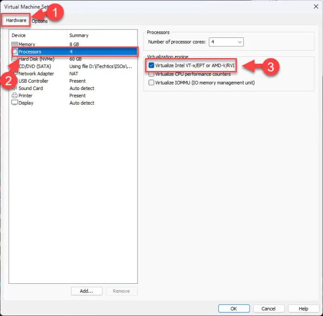Click the 8 GB memory summary
The width and height of the screenshot is (323, 316).
(74, 44)
